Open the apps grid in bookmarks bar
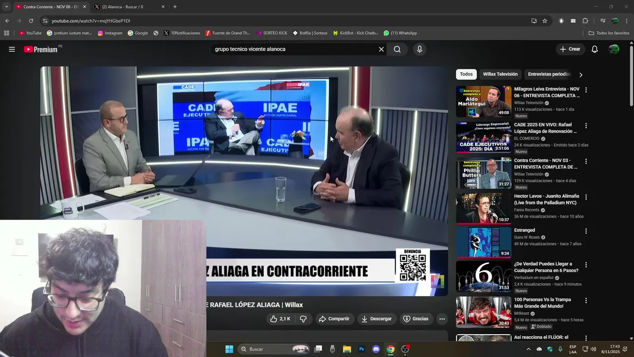Image resolution: width=634 pixels, height=357 pixels. tap(6, 33)
